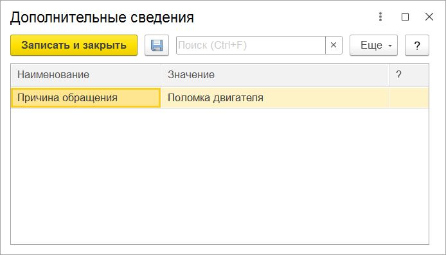The width and height of the screenshot is (446, 255).
Task: Open the three-dot window menu
Action: pyautogui.click(x=380, y=17)
